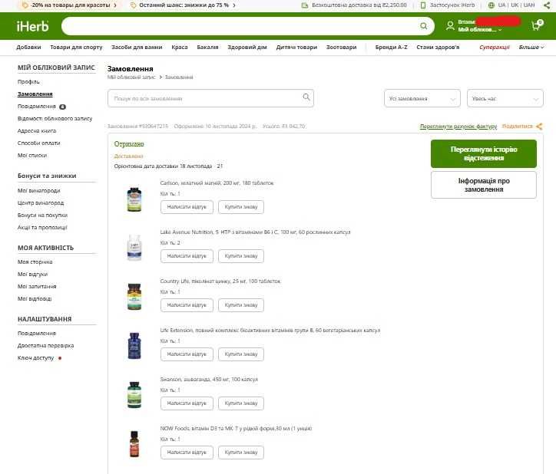Image resolution: width=556 pixels, height=474 pixels.
Task: Open Swanson ashwagandha product thumbnail
Action: 134,395
